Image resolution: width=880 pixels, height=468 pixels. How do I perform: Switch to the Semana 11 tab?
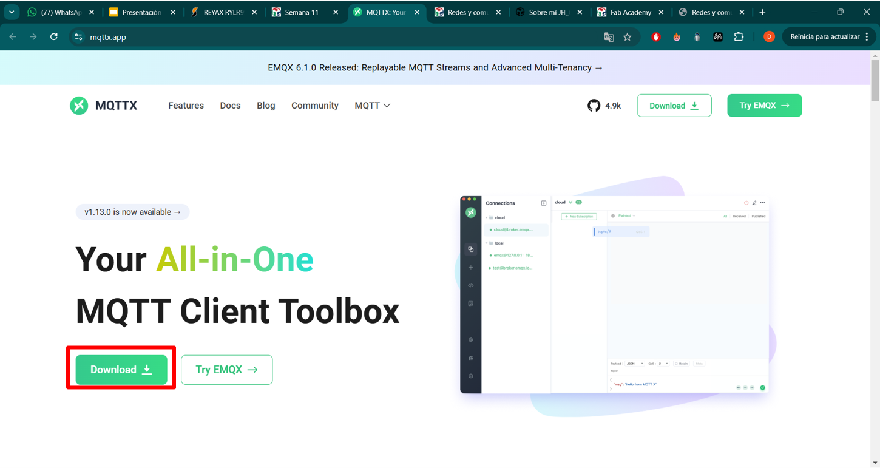click(304, 12)
